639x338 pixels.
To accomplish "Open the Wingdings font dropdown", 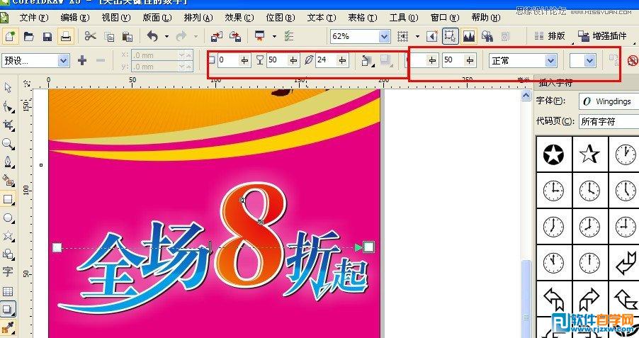I will click(609, 101).
